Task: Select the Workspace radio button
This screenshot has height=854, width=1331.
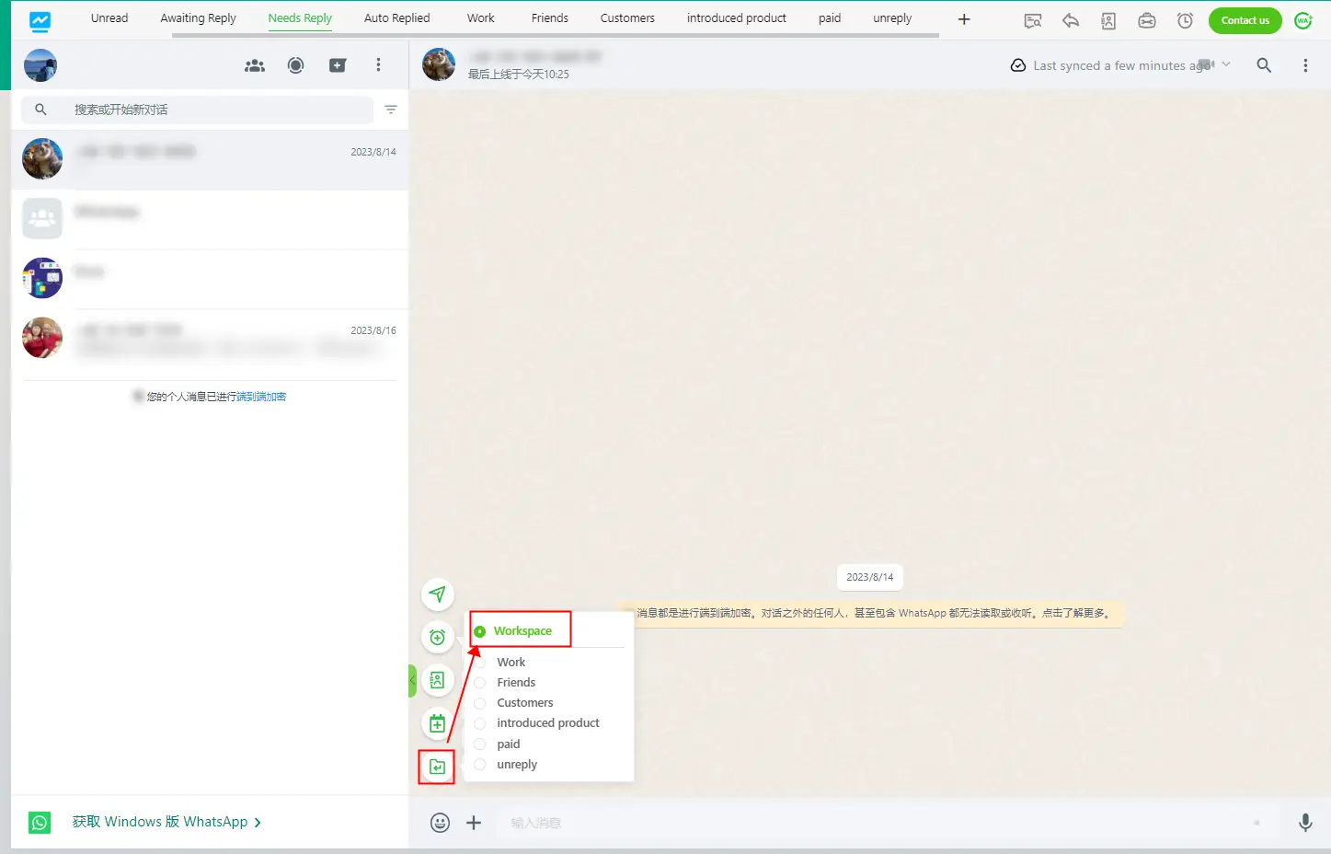Action: (479, 631)
